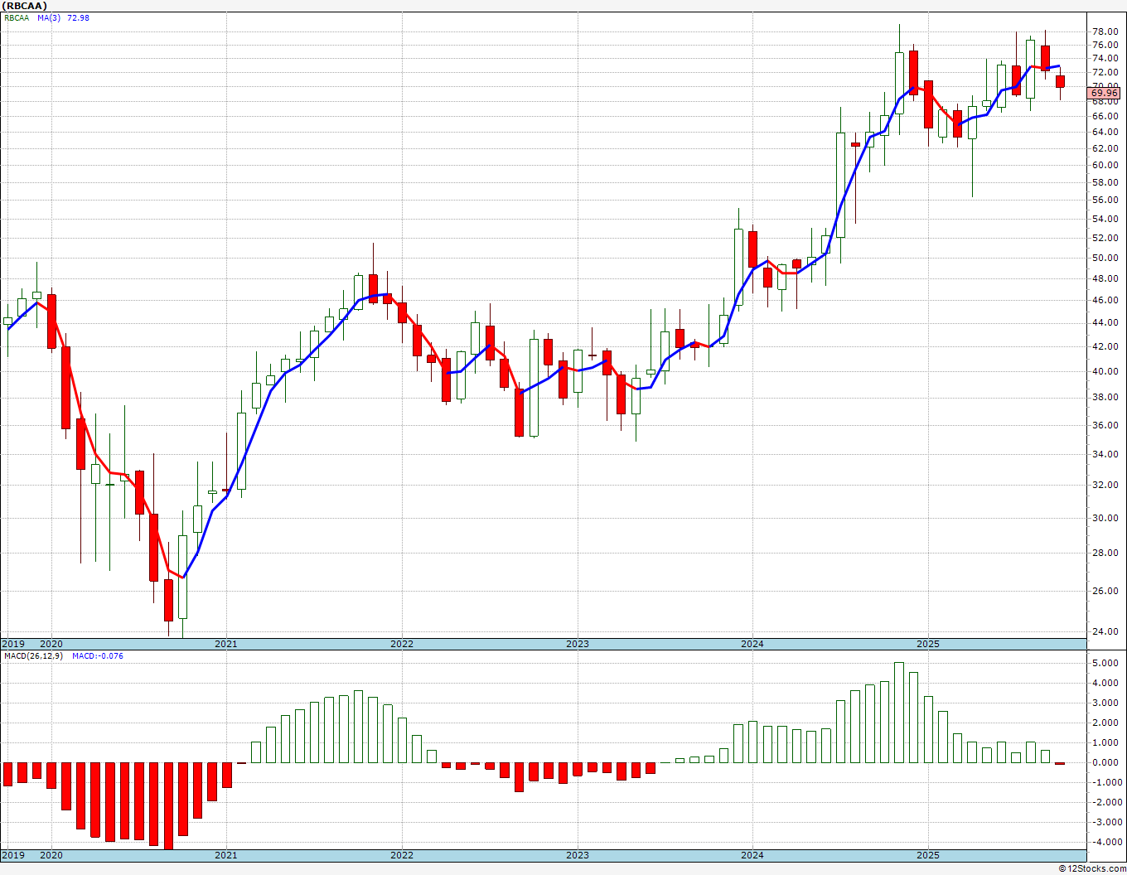This screenshot has height=875, width=1127.
Task: Click 2019 on the price chart time axis
Action: coord(12,644)
